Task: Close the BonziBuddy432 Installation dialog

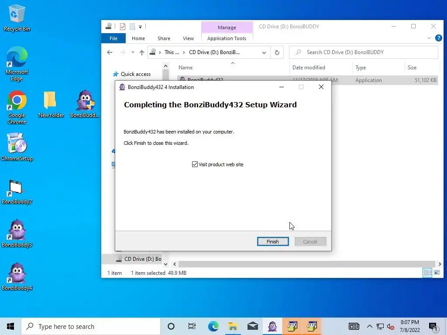Action: coord(321,87)
